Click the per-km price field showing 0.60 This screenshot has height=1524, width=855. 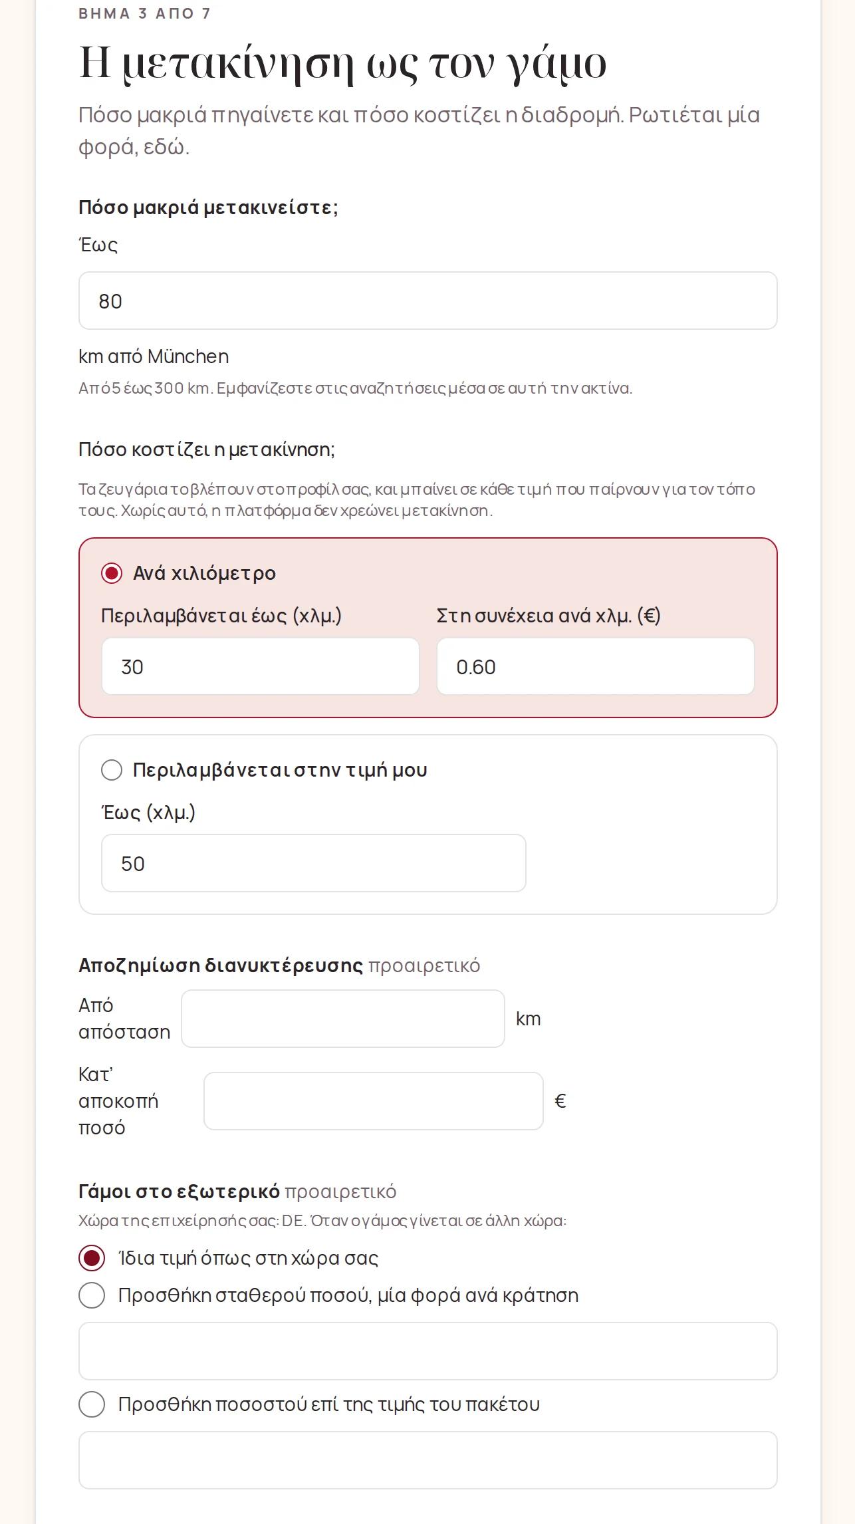pos(596,666)
